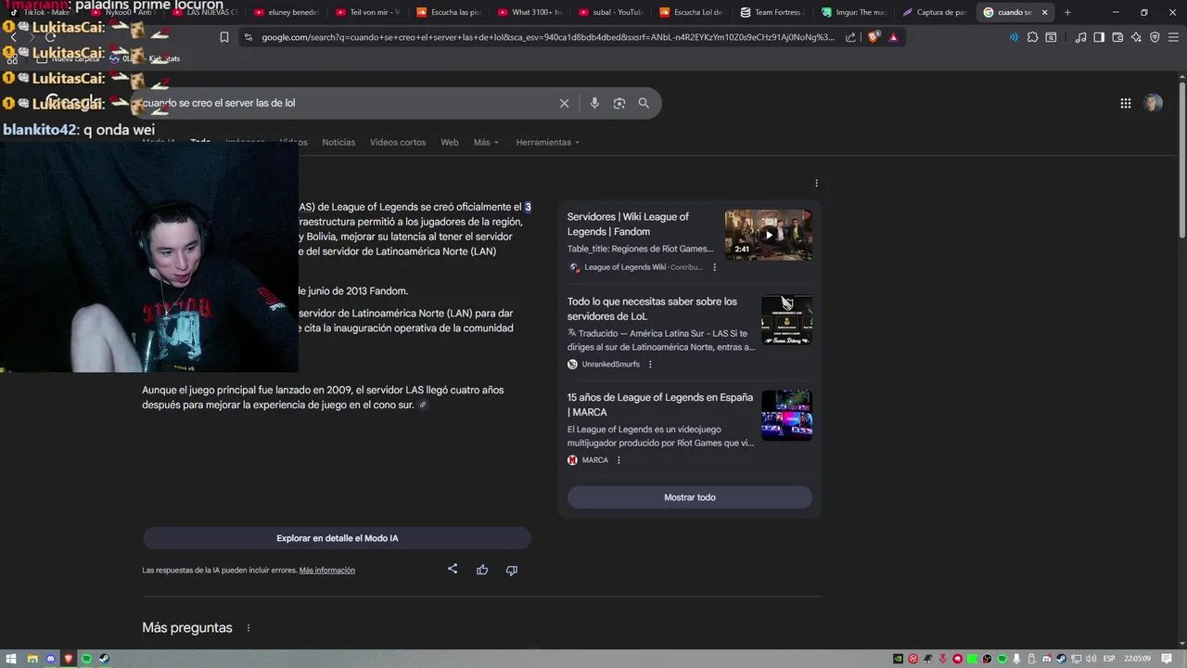Open the browser extensions puzzle icon
This screenshot has height=668, width=1187.
[1032, 37]
